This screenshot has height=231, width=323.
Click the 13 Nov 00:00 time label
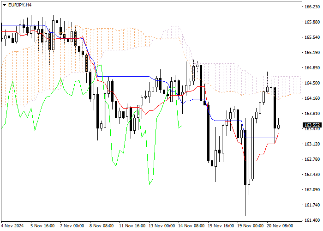[162, 226]
